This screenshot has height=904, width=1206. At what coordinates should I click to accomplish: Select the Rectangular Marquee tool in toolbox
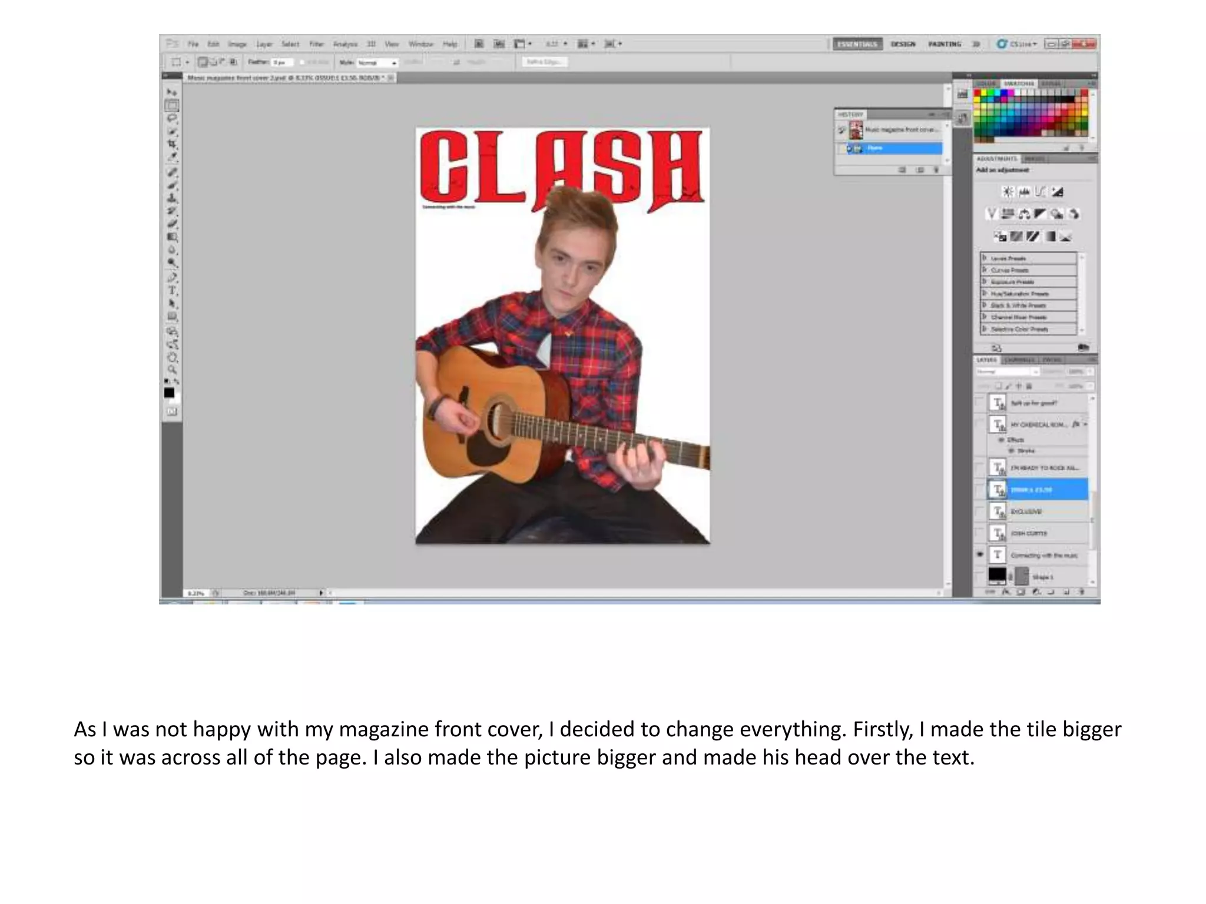point(171,106)
